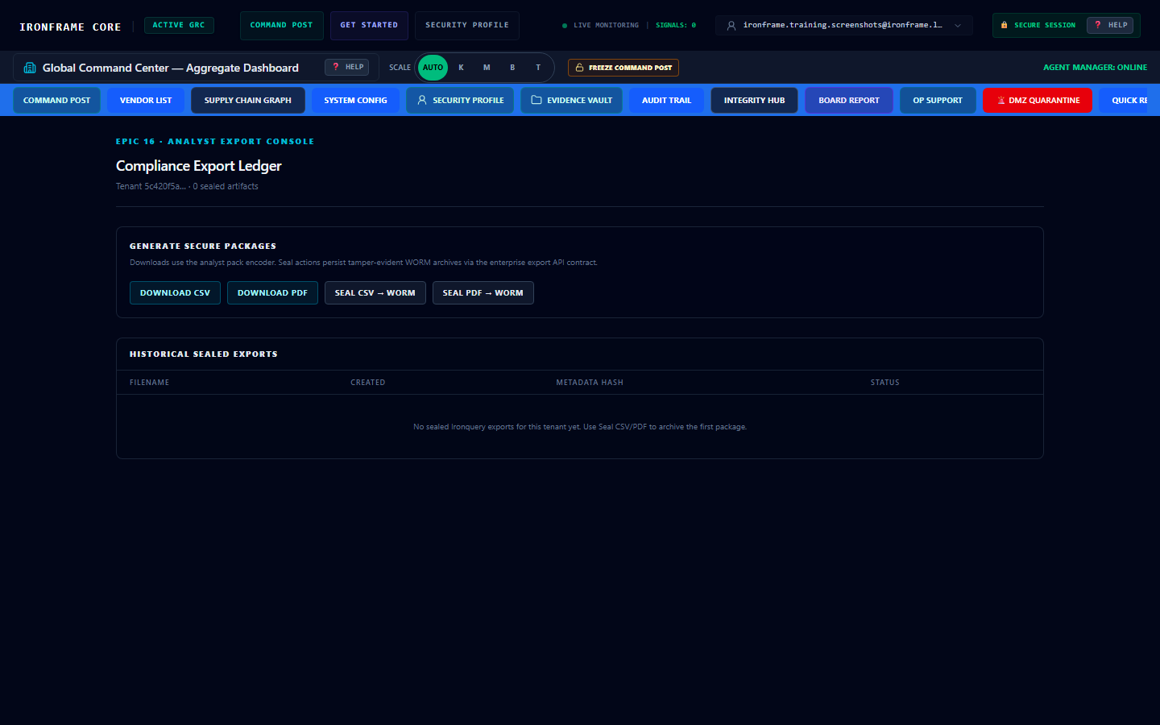Click Seal CSV → WORM button
This screenshot has width=1160, height=725.
click(375, 292)
